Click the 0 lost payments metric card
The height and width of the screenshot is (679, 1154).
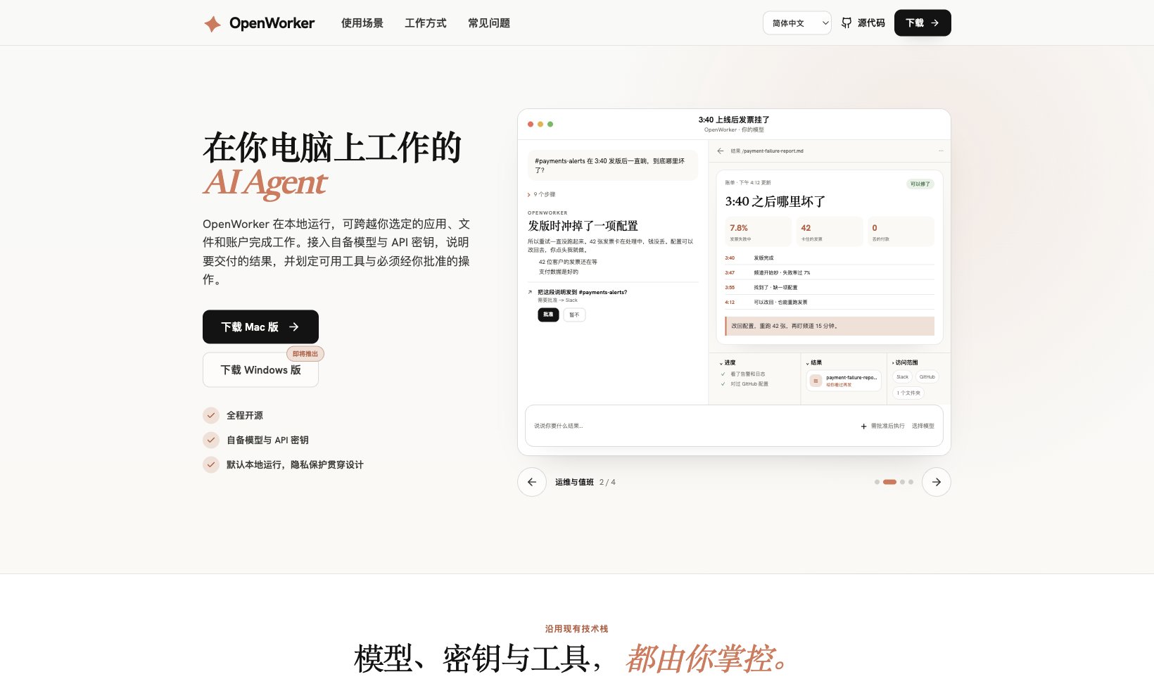coord(901,231)
